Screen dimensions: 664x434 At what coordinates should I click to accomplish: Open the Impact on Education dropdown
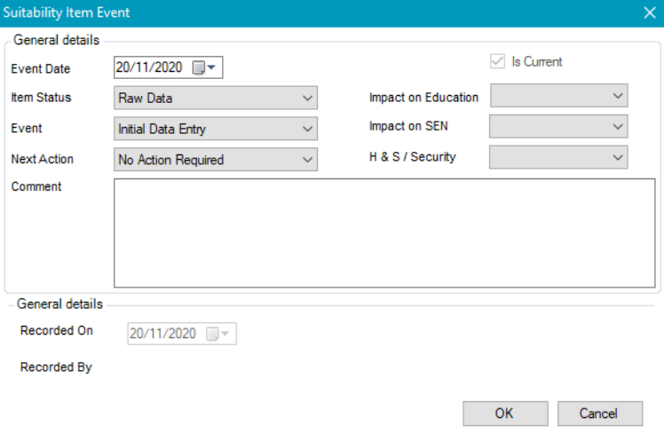tap(617, 96)
